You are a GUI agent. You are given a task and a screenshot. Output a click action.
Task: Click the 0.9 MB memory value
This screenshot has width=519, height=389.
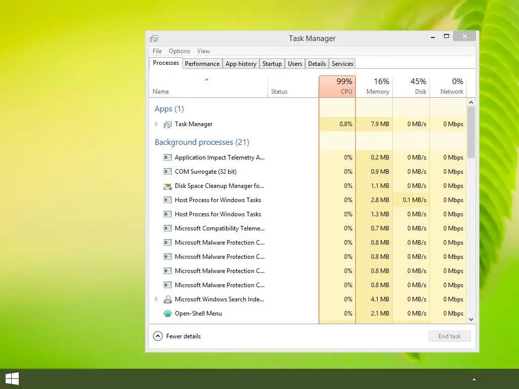(380, 171)
